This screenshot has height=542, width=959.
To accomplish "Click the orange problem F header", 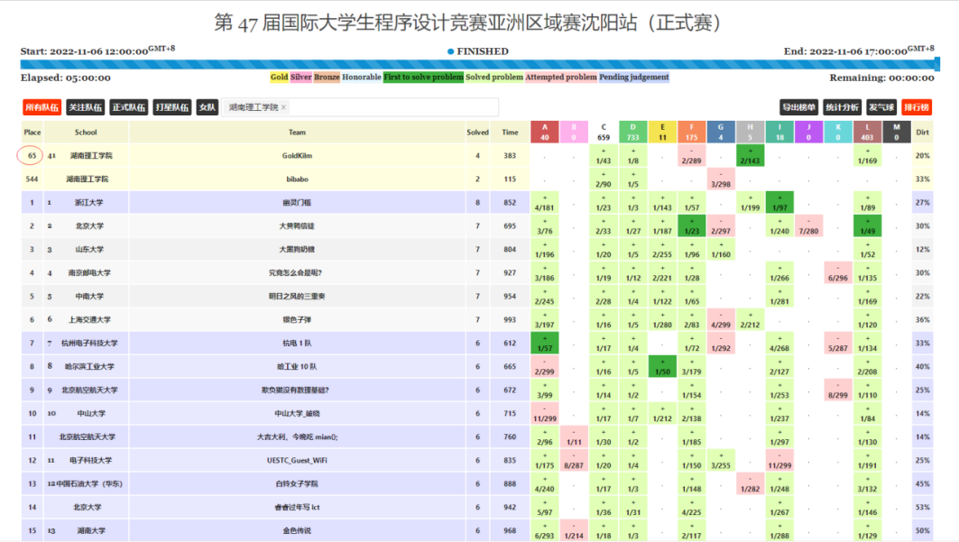I will 691,132.
